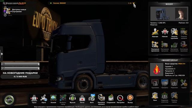The image size is (192, 108).
Task: Open the Настройки settings icon
Action: tap(121, 99)
